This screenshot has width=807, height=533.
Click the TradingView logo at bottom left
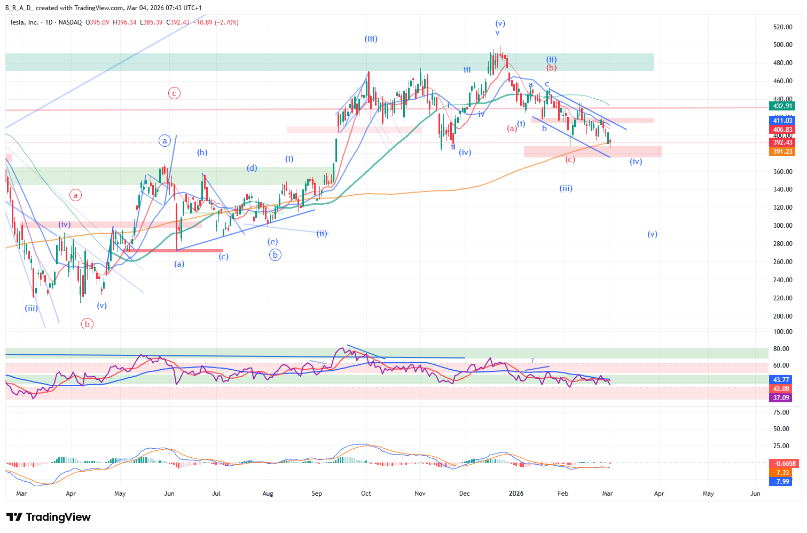click(49, 517)
